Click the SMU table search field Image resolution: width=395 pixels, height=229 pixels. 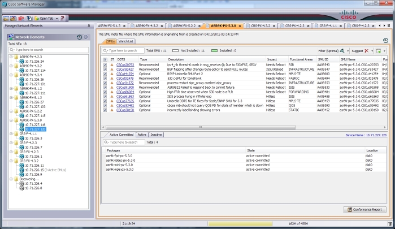[x=123, y=51]
